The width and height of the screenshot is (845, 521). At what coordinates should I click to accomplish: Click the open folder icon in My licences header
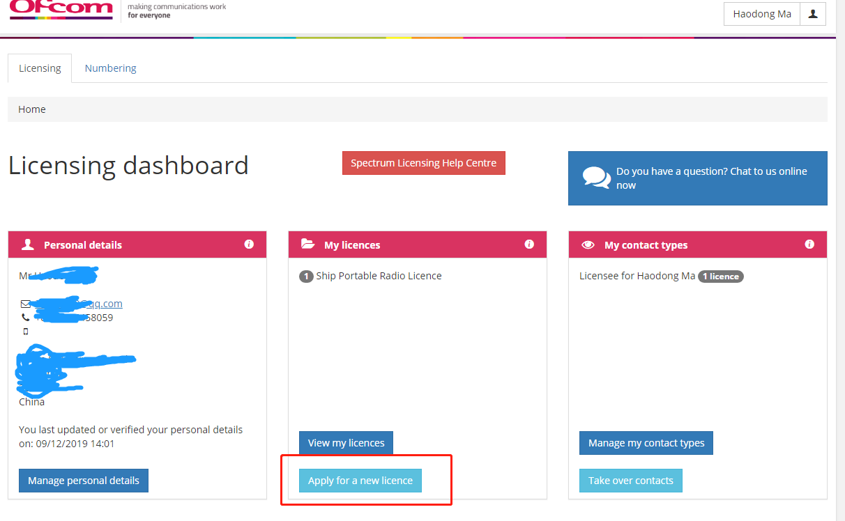[x=307, y=244]
